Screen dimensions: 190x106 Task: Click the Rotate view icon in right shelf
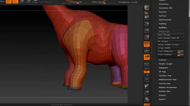(x=147, y=100)
